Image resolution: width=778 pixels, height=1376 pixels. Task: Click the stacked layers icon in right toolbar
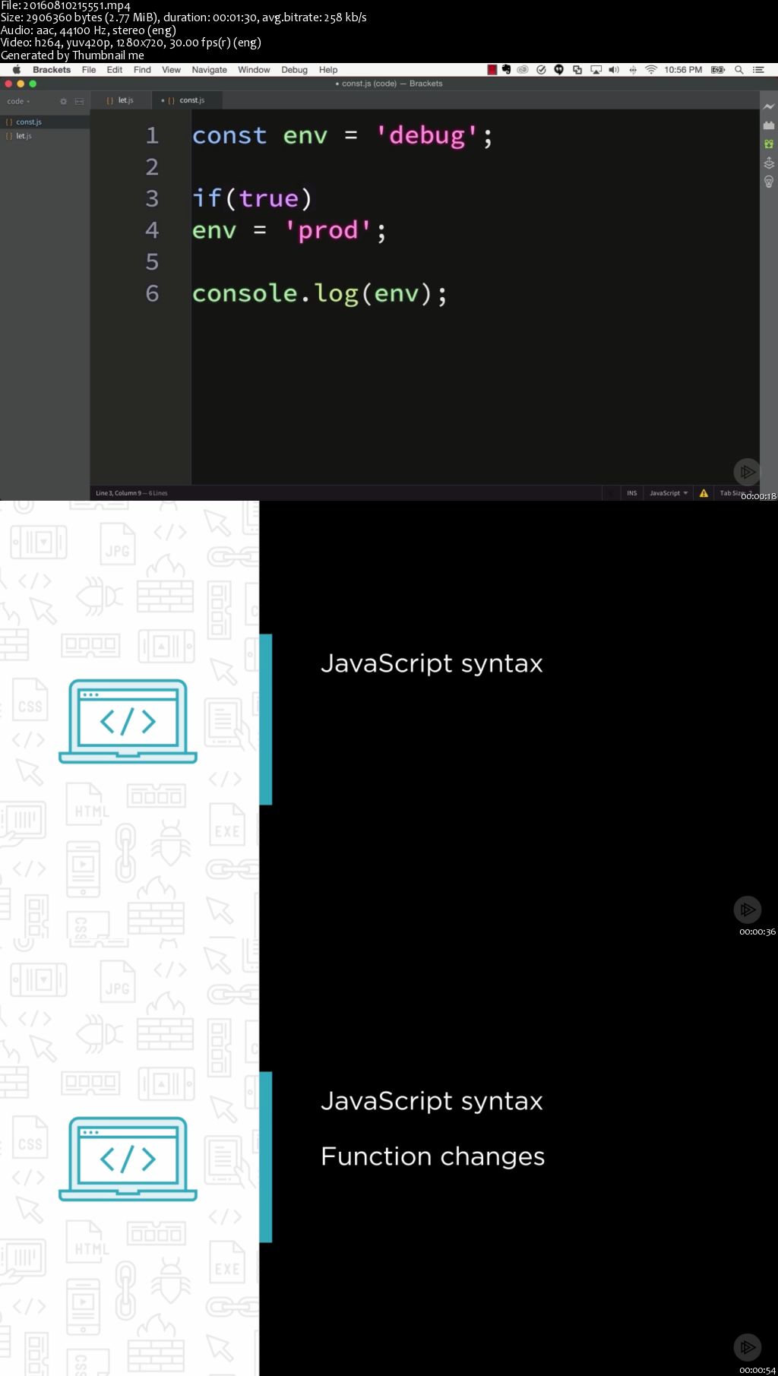pos(769,163)
